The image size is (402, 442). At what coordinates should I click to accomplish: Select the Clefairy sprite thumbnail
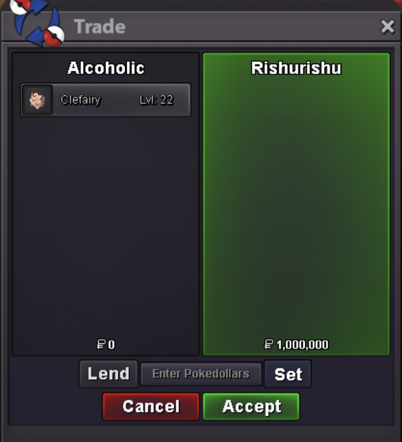click(37, 100)
